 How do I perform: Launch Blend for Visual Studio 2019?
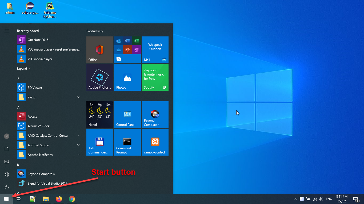(49, 184)
